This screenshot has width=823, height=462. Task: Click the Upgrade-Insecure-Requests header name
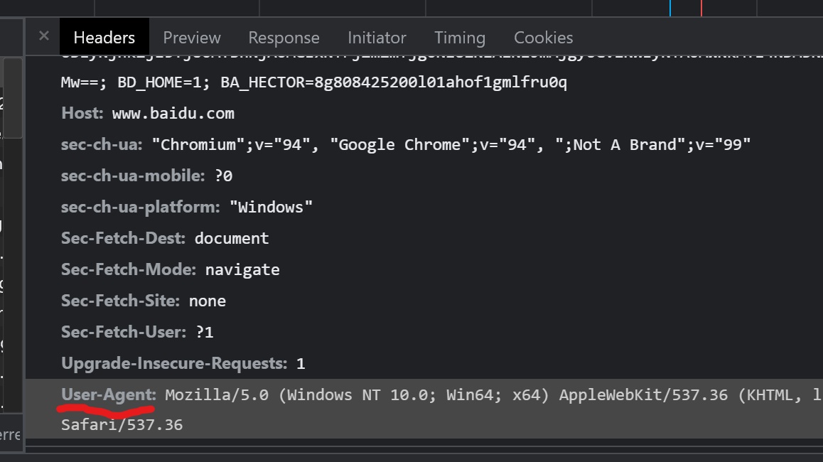174,363
